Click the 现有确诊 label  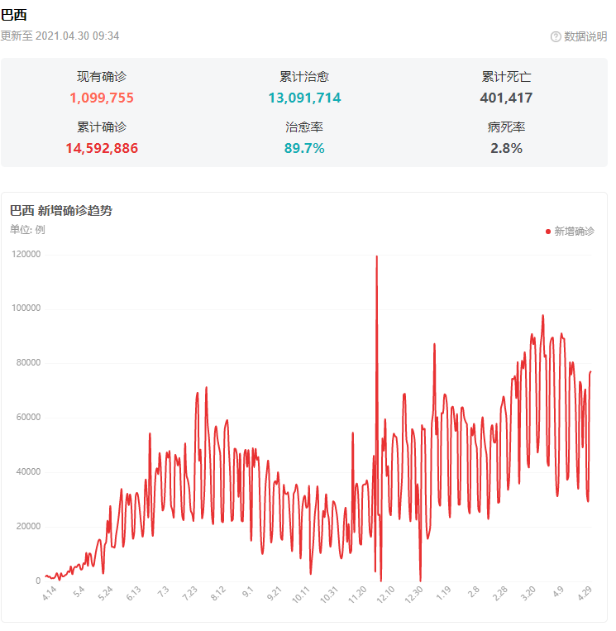pyautogui.click(x=102, y=76)
